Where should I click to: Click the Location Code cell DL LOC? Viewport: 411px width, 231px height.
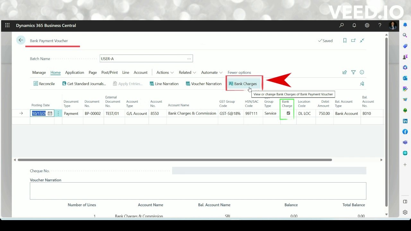click(x=306, y=113)
